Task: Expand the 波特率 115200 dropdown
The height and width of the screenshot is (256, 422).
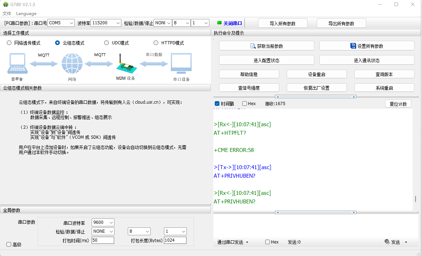Action: point(106,23)
